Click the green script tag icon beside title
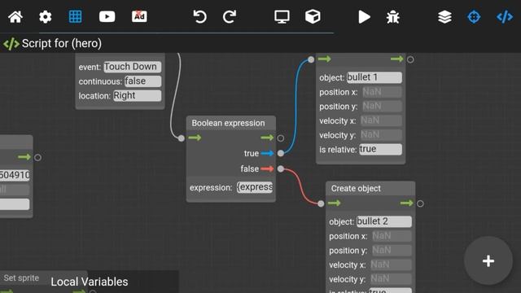Image resolution: width=521 pixels, height=293 pixels. [x=11, y=43]
